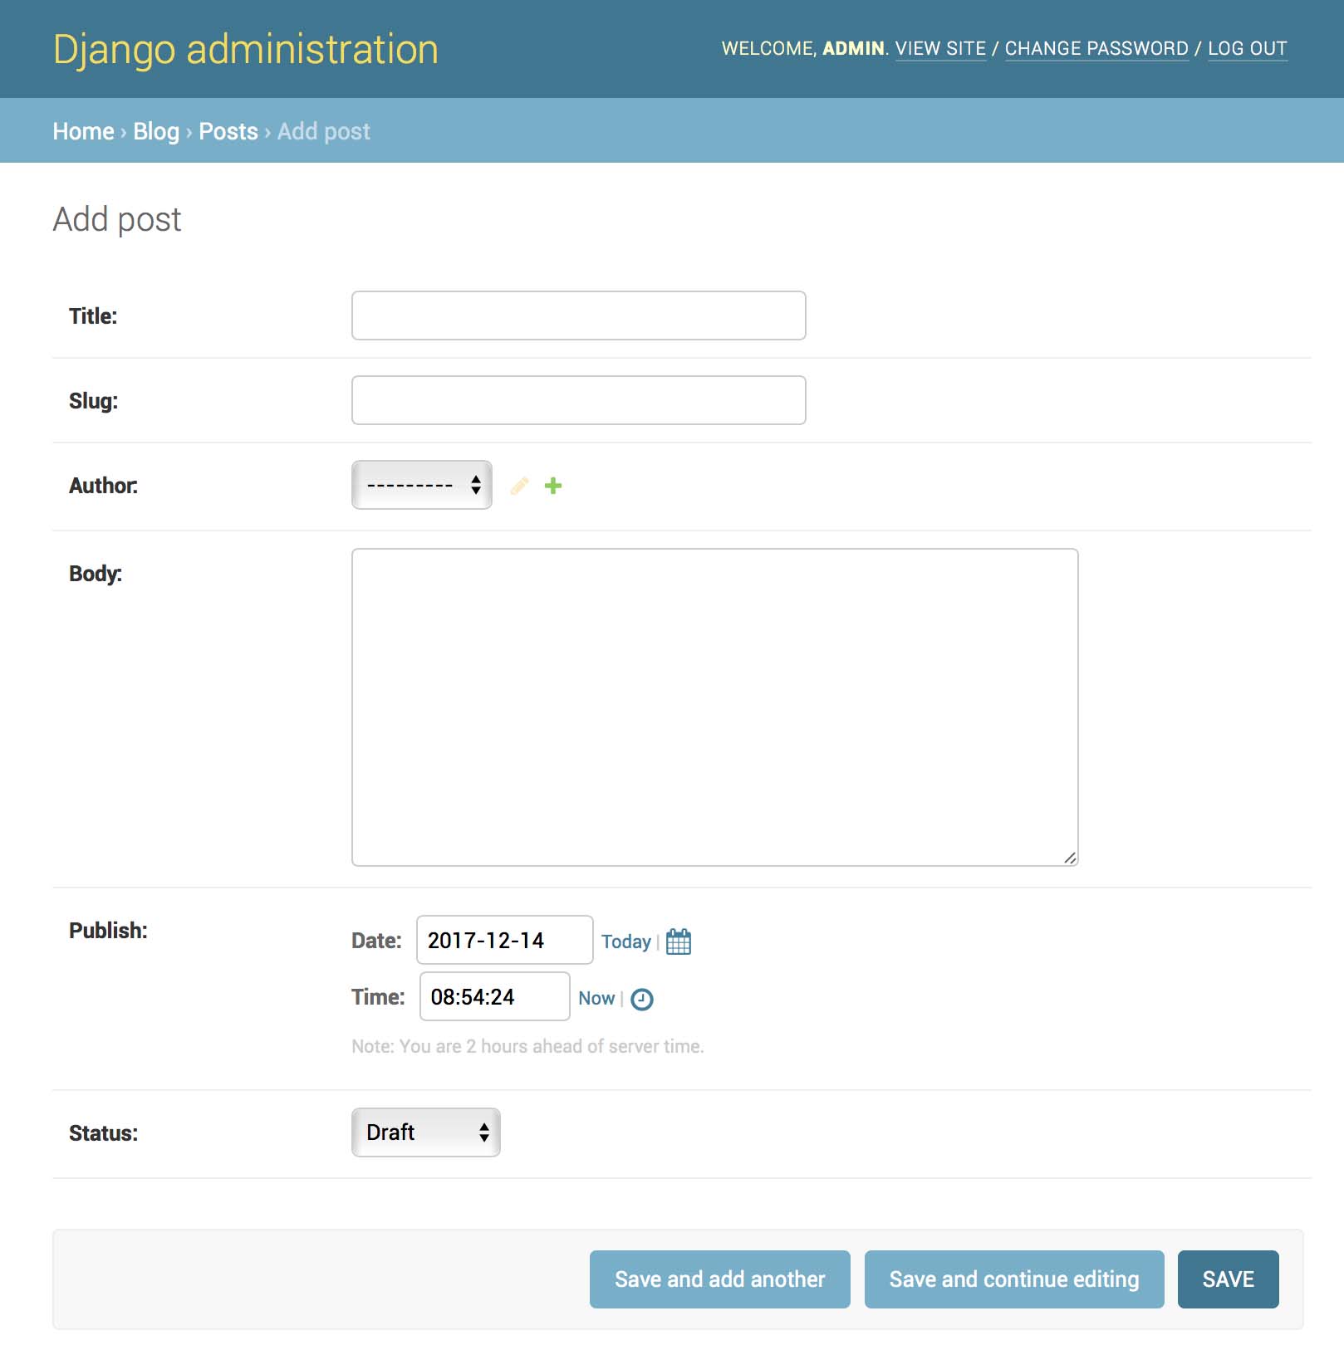Navigate to Blog breadcrumb link
The image size is (1344, 1345).
pos(156,131)
